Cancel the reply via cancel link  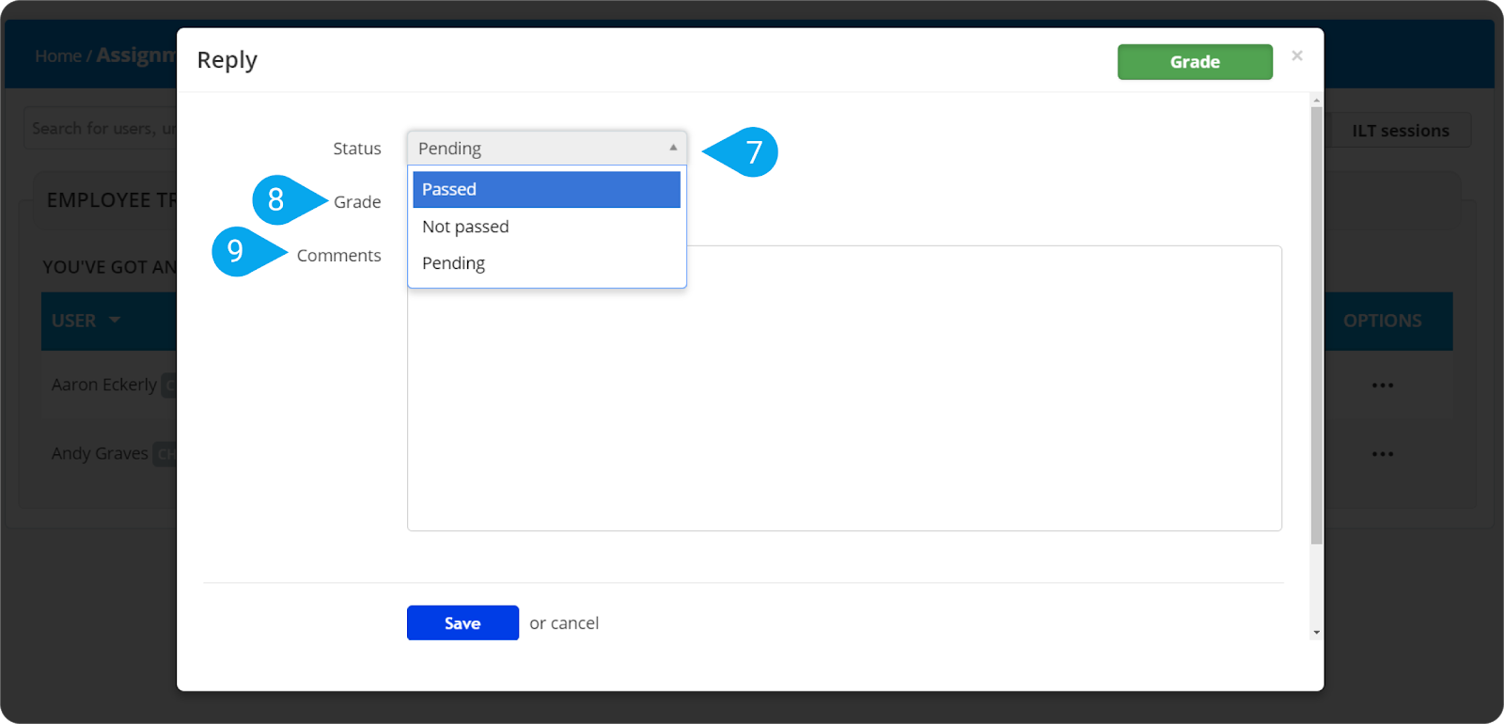pos(574,623)
